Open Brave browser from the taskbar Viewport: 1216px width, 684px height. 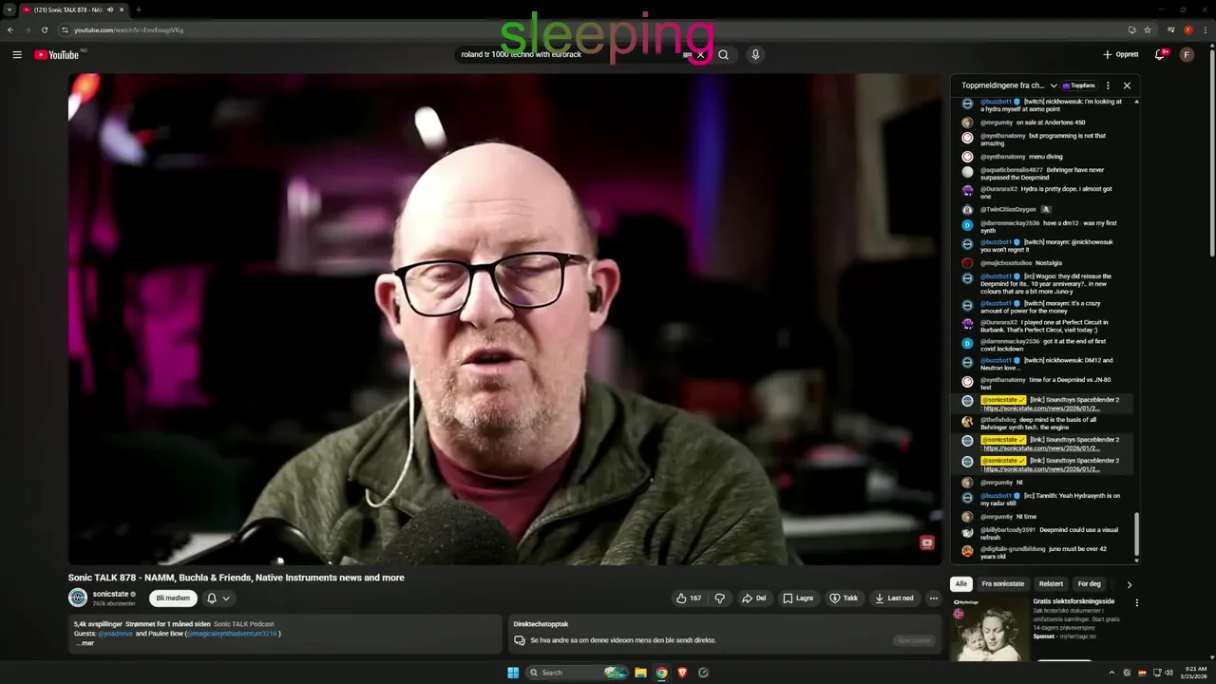coord(682,673)
